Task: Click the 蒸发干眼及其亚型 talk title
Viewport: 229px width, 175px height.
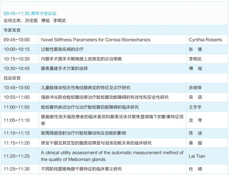Action: [x=96, y=143]
